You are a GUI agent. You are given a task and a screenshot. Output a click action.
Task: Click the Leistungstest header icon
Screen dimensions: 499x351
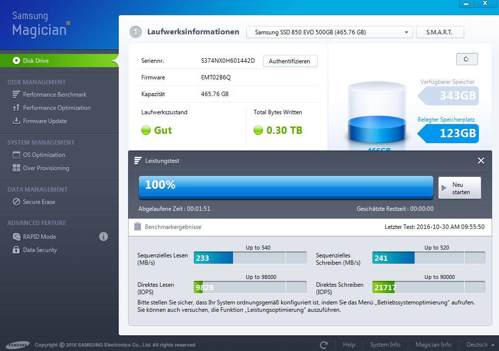click(138, 161)
